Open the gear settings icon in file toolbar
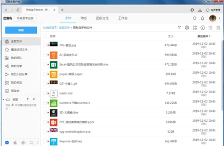The height and width of the screenshot is (146, 224). [x=187, y=27]
